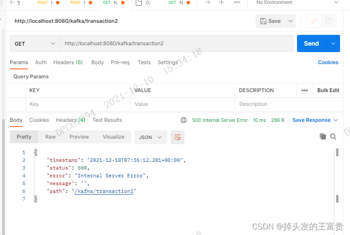
Task: Open the comments icon
Action: [328, 21]
